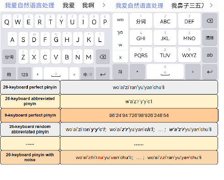Click the '26-keyboard abbreviated pinyin' label cell
224x180 pixels.
(30, 101)
